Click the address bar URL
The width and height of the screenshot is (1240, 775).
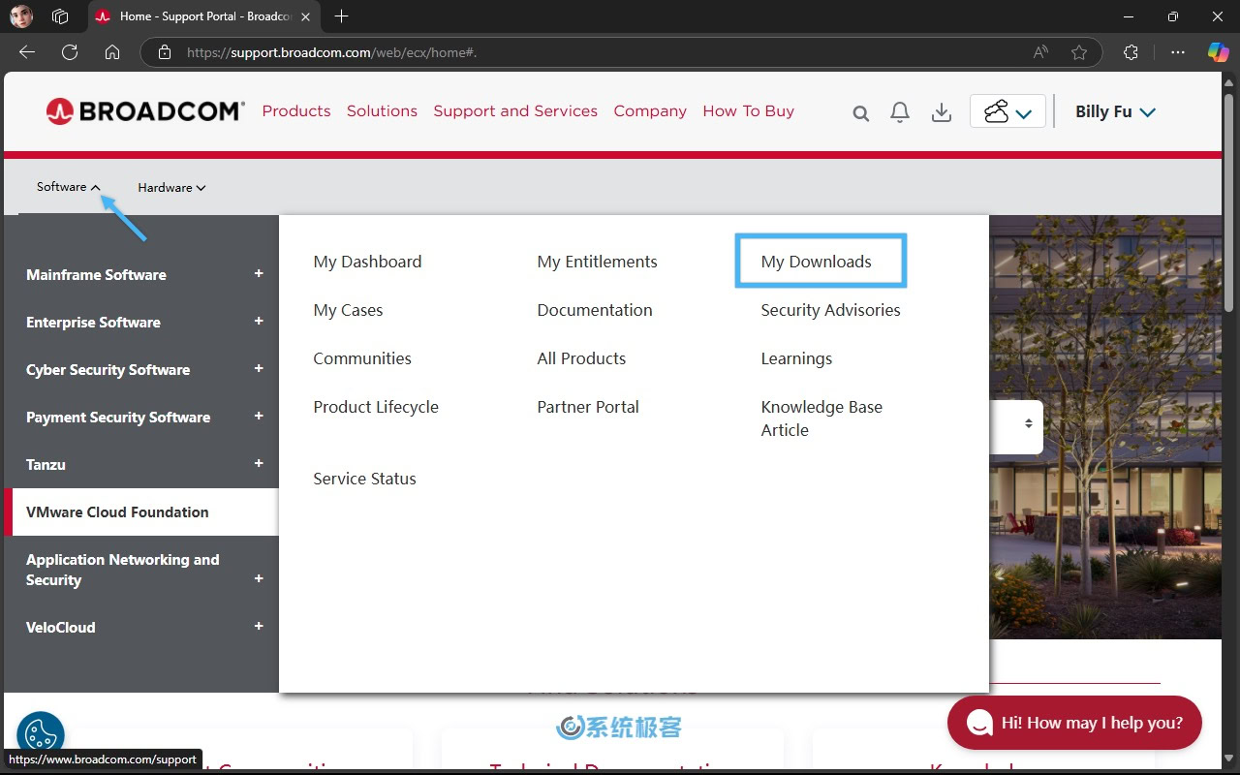(x=331, y=52)
